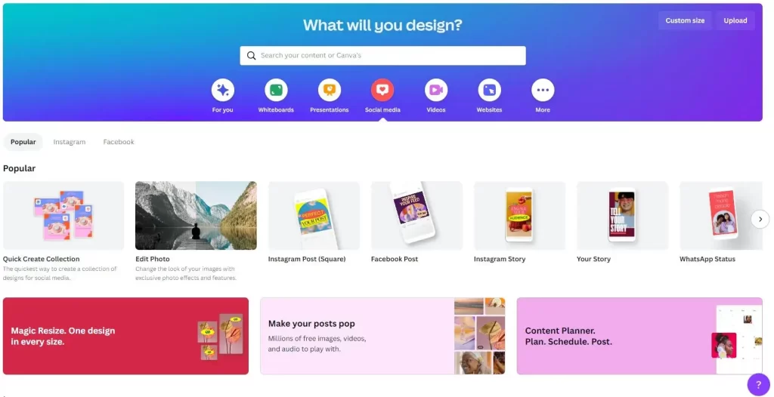The width and height of the screenshot is (774, 397).
Task: Click the Custom size button
Action: (685, 20)
